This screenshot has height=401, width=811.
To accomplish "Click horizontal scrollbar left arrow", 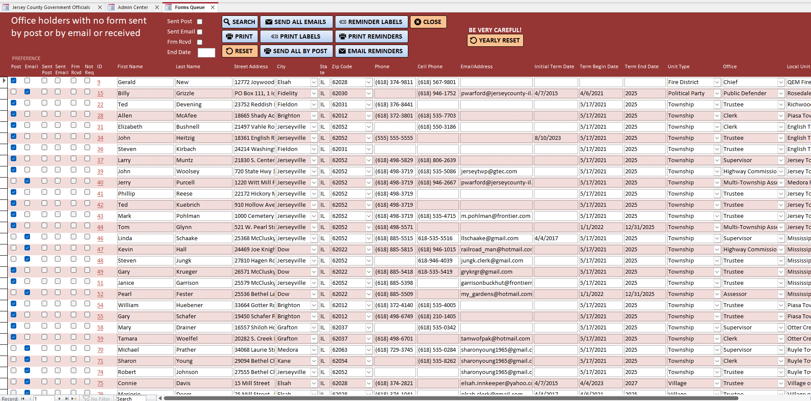I will pos(160,398).
